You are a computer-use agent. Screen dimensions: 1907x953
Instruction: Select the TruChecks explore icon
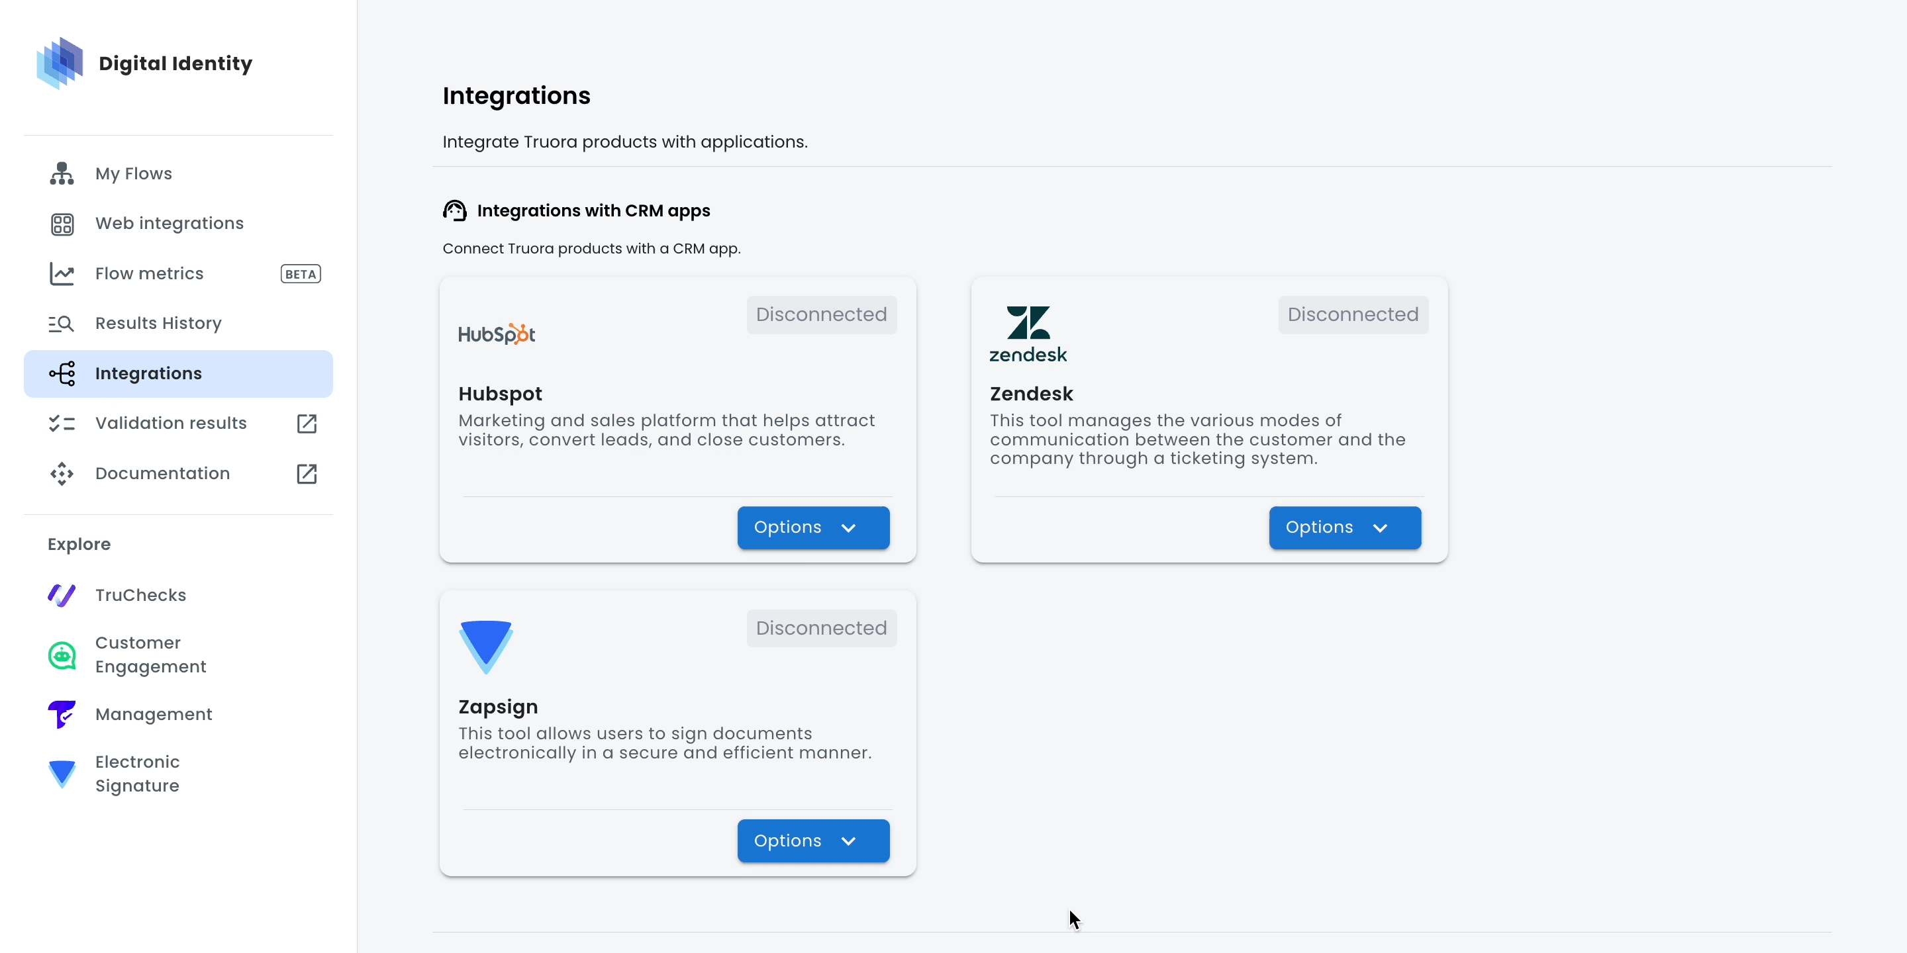pyautogui.click(x=62, y=594)
